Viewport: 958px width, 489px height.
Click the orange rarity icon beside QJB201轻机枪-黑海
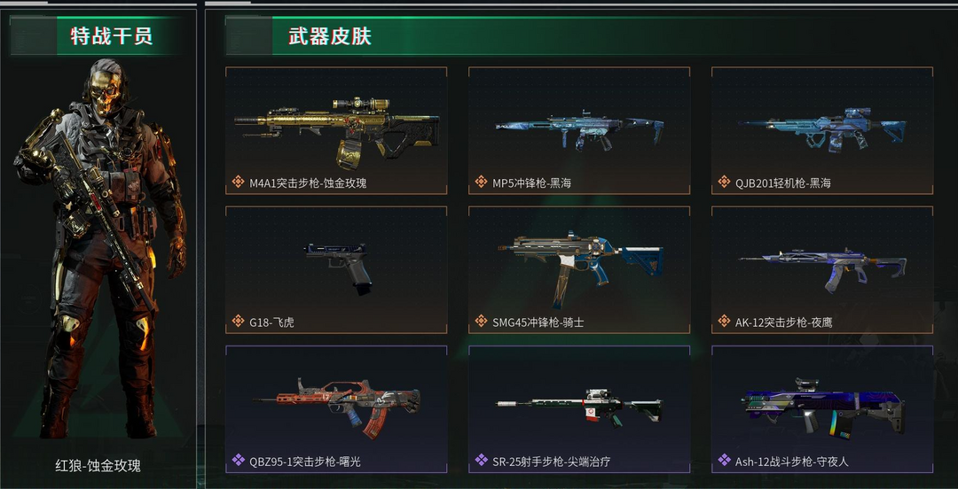pos(724,182)
